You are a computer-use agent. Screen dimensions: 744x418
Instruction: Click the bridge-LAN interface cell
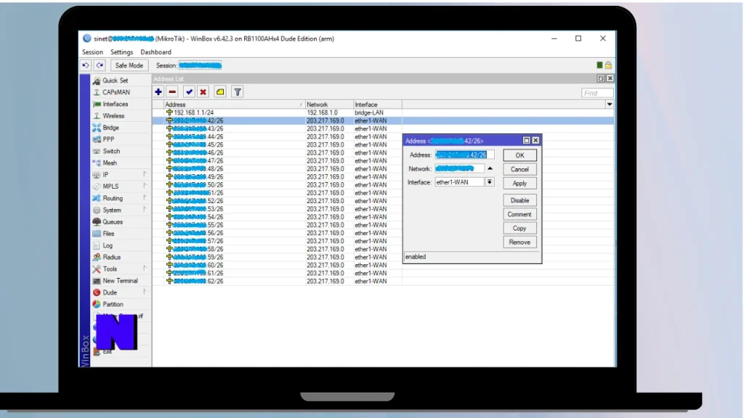pyautogui.click(x=369, y=112)
